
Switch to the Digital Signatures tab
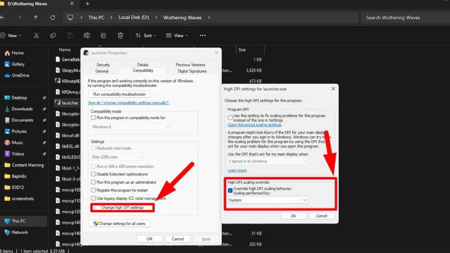pos(192,71)
